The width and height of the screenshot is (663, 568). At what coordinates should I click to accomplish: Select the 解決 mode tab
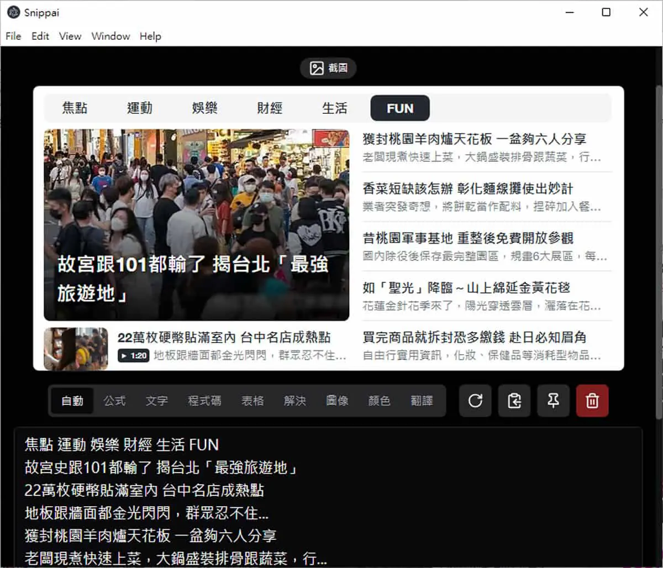[294, 401]
